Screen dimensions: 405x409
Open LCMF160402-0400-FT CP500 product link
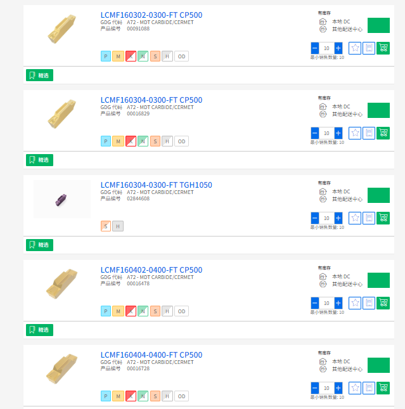151,270
